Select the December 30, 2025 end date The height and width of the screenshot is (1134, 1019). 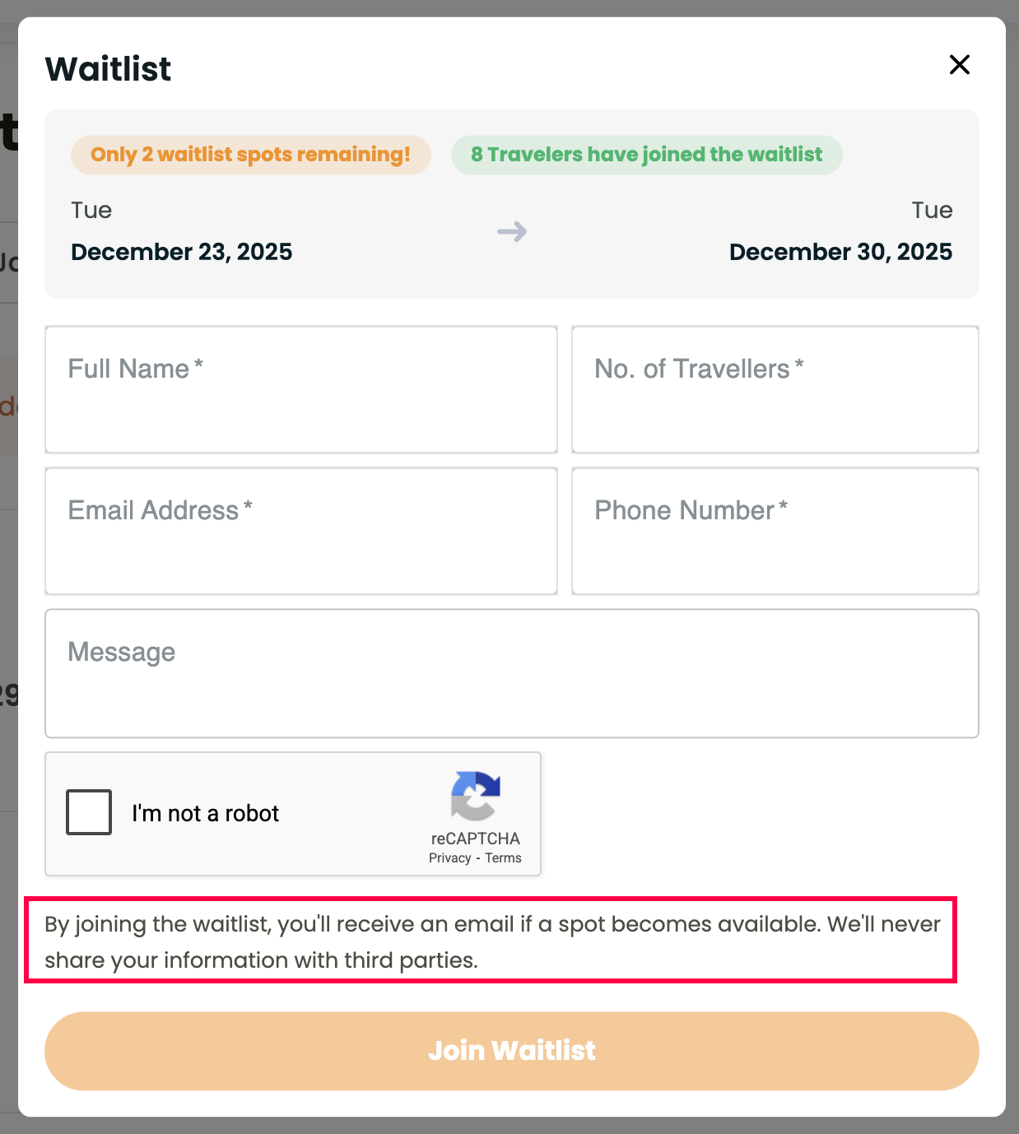(x=840, y=252)
